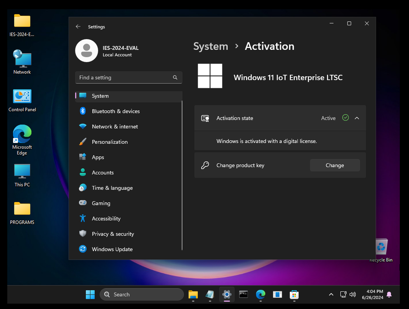Show hidden system tray icons

pos(331,295)
